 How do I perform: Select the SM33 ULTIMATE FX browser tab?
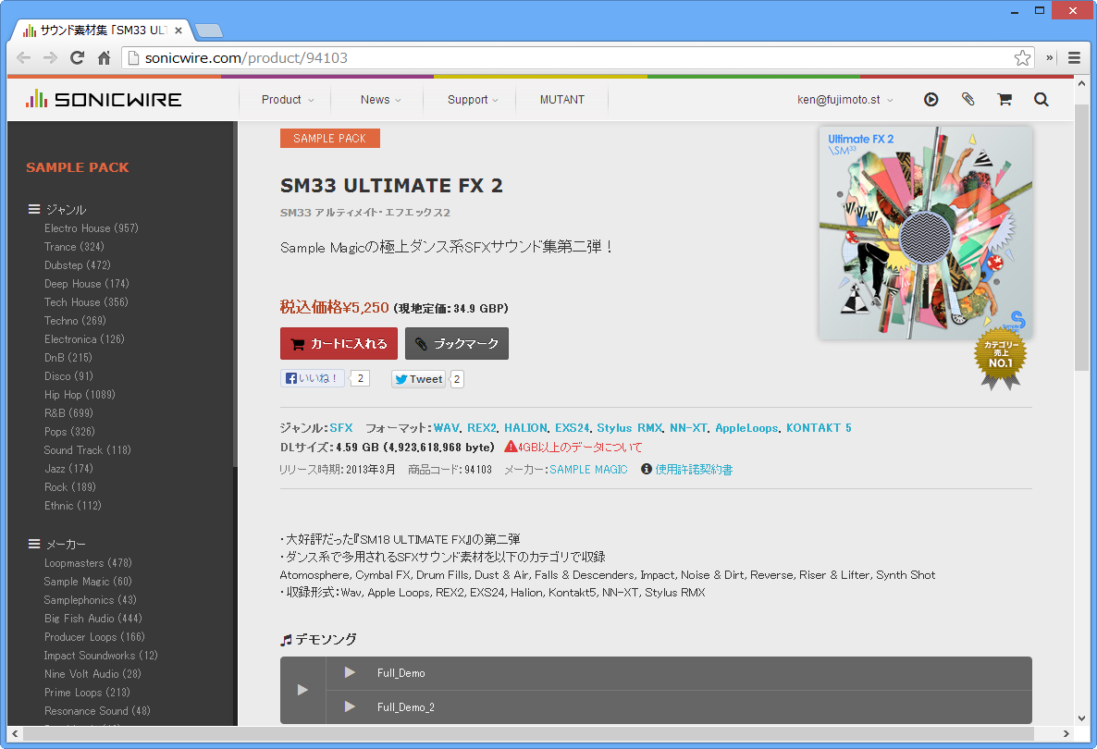102,31
